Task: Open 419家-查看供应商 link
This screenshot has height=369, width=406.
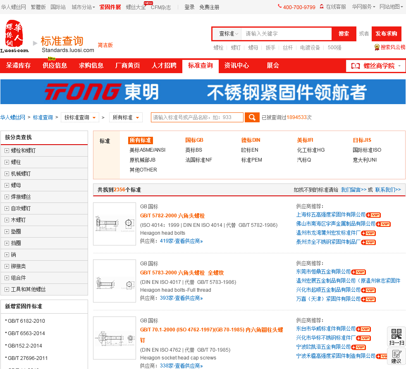Action: pyautogui.click(x=181, y=241)
